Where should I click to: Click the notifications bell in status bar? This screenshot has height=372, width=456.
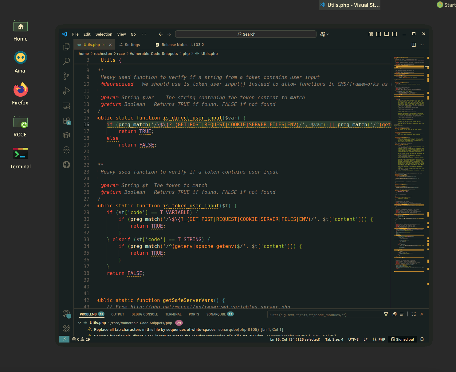(x=422, y=339)
